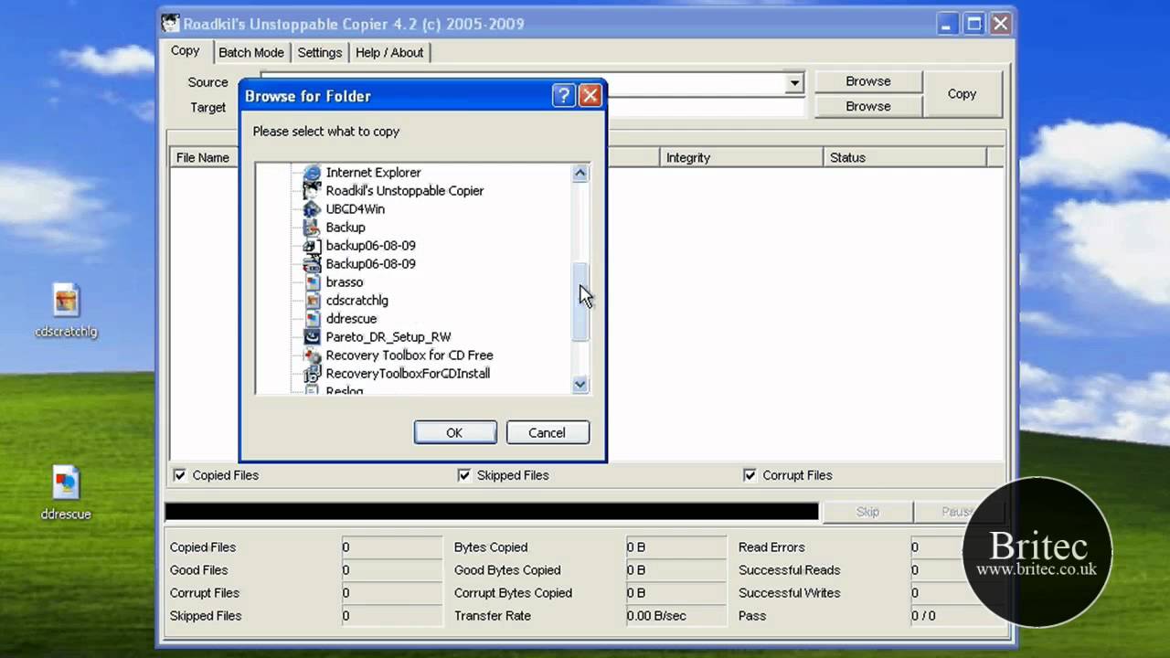Cancel the Browse for Folder dialog
The image size is (1170, 658).
click(x=548, y=432)
